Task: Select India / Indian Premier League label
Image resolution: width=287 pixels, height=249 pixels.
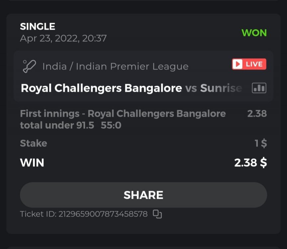Action: click(x=116, y=66)
